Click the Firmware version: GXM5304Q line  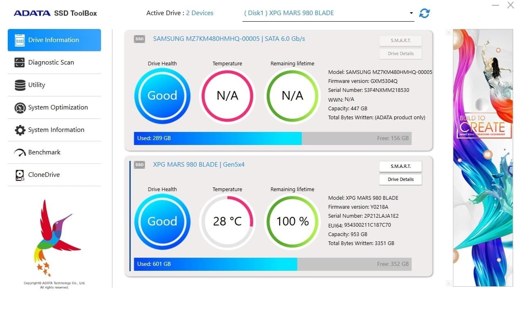pyautogui.click(x=363, y=81)
